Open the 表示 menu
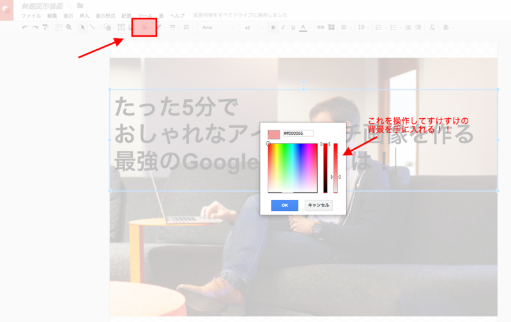Image resolution: width=511 pixels, height=322 pixels. tap(68, 15)
